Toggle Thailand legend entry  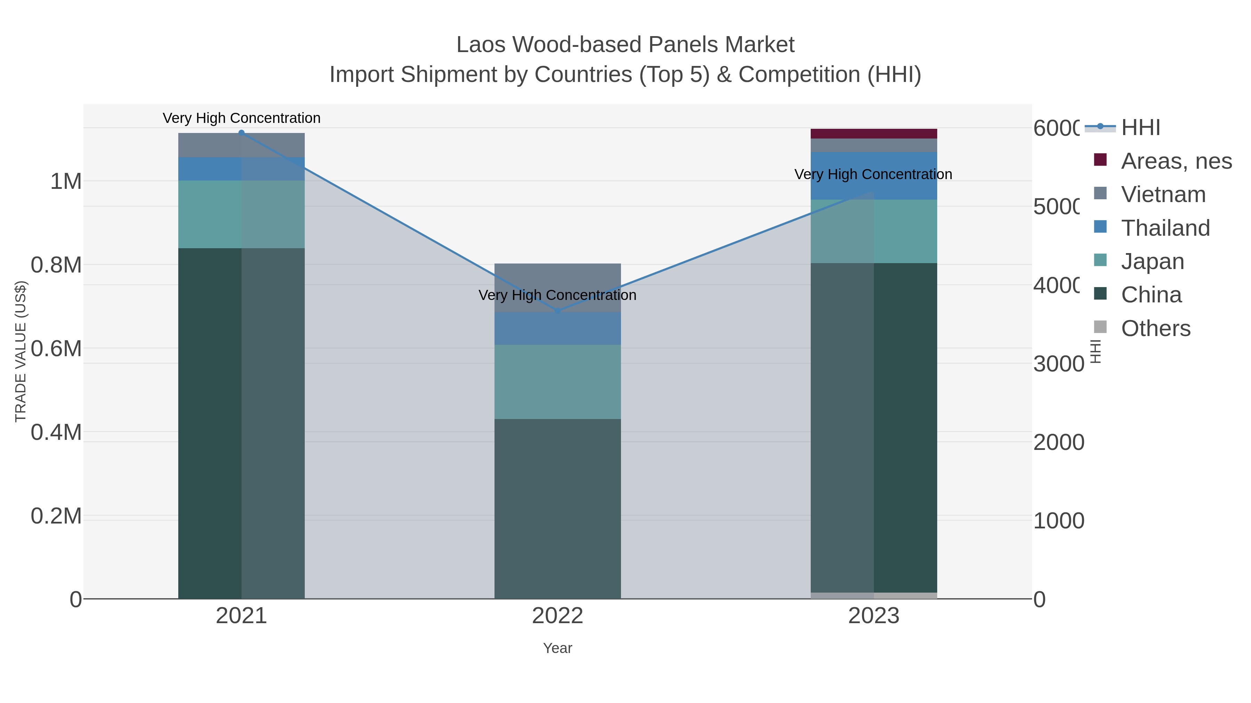coord(1152,228)
